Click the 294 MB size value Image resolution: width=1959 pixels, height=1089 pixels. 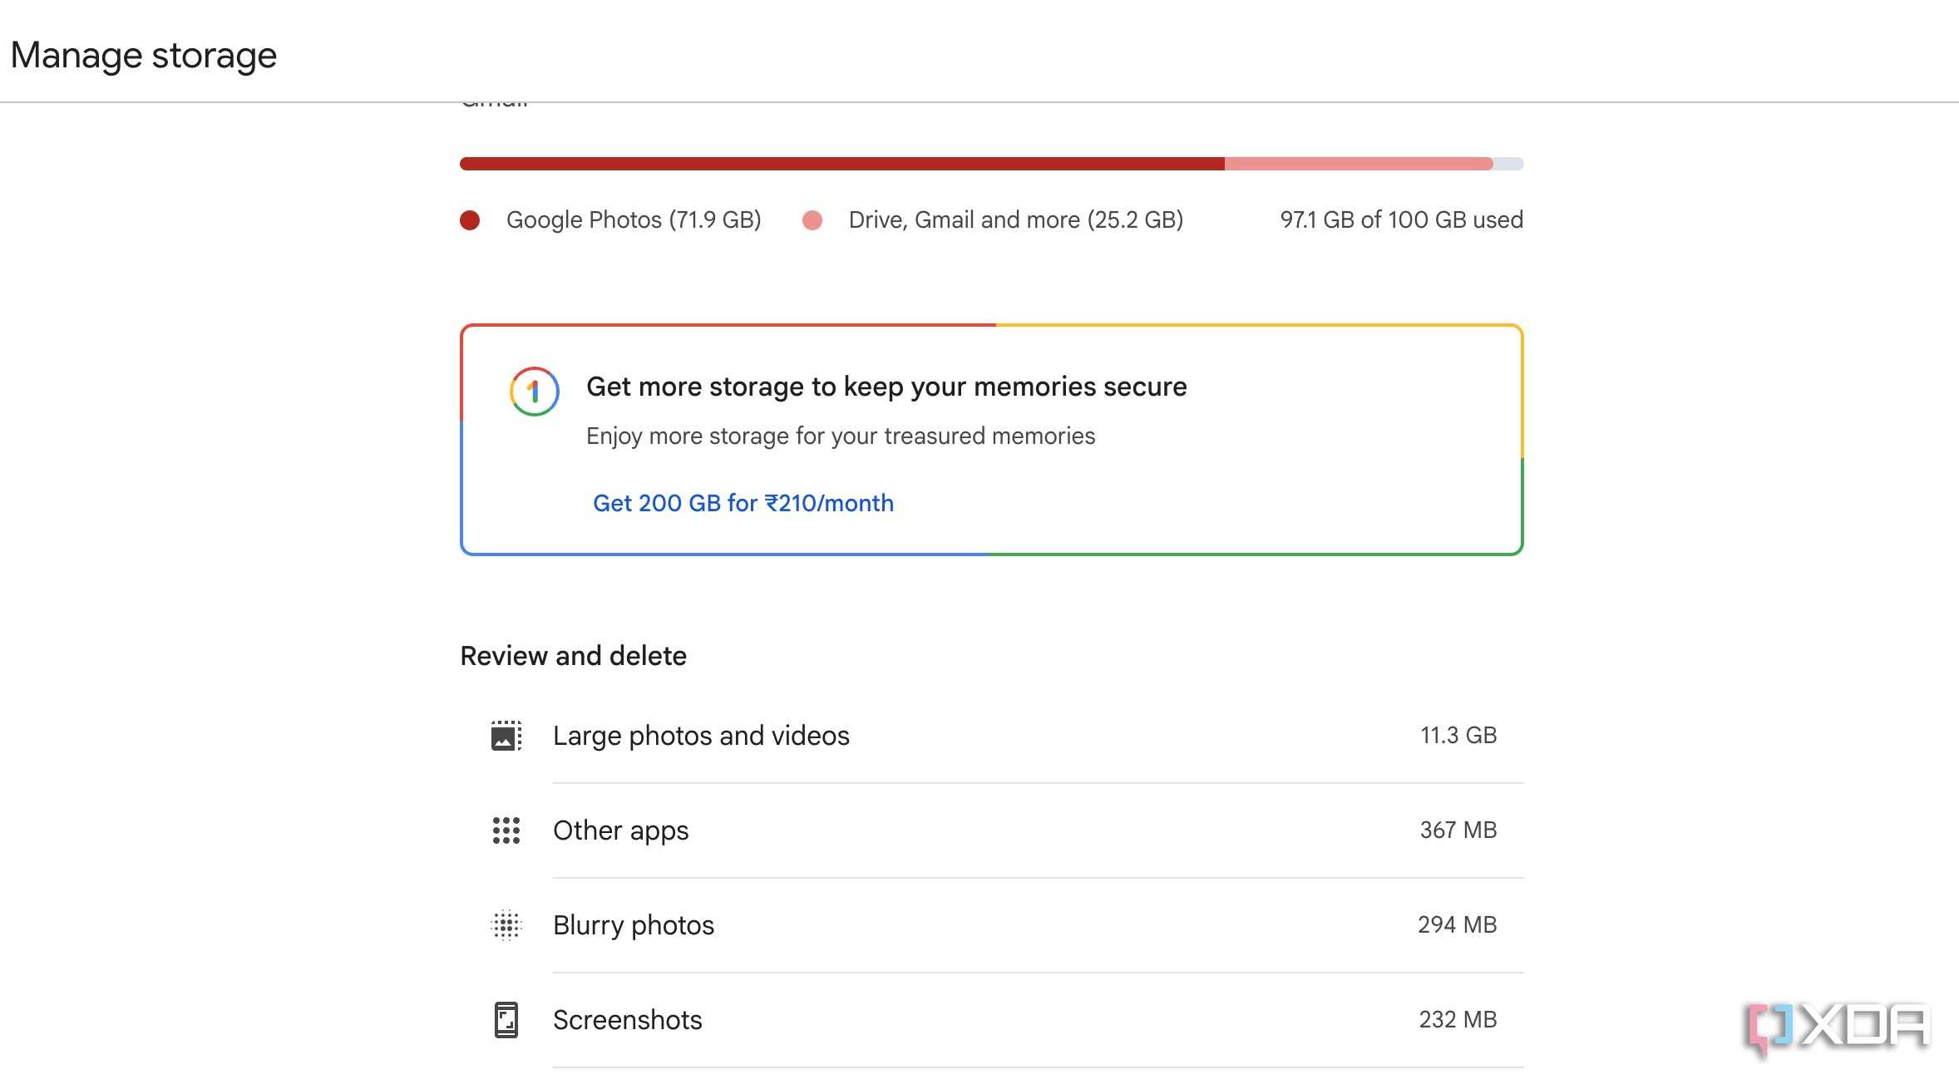(1458, 925)
